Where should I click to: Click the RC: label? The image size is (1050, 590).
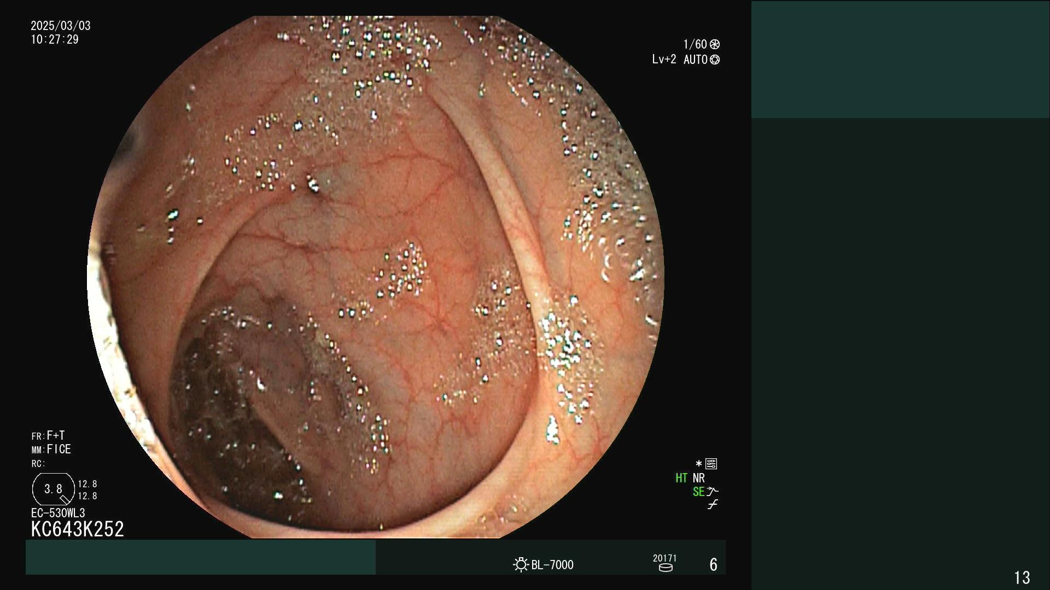coord(38,464)
